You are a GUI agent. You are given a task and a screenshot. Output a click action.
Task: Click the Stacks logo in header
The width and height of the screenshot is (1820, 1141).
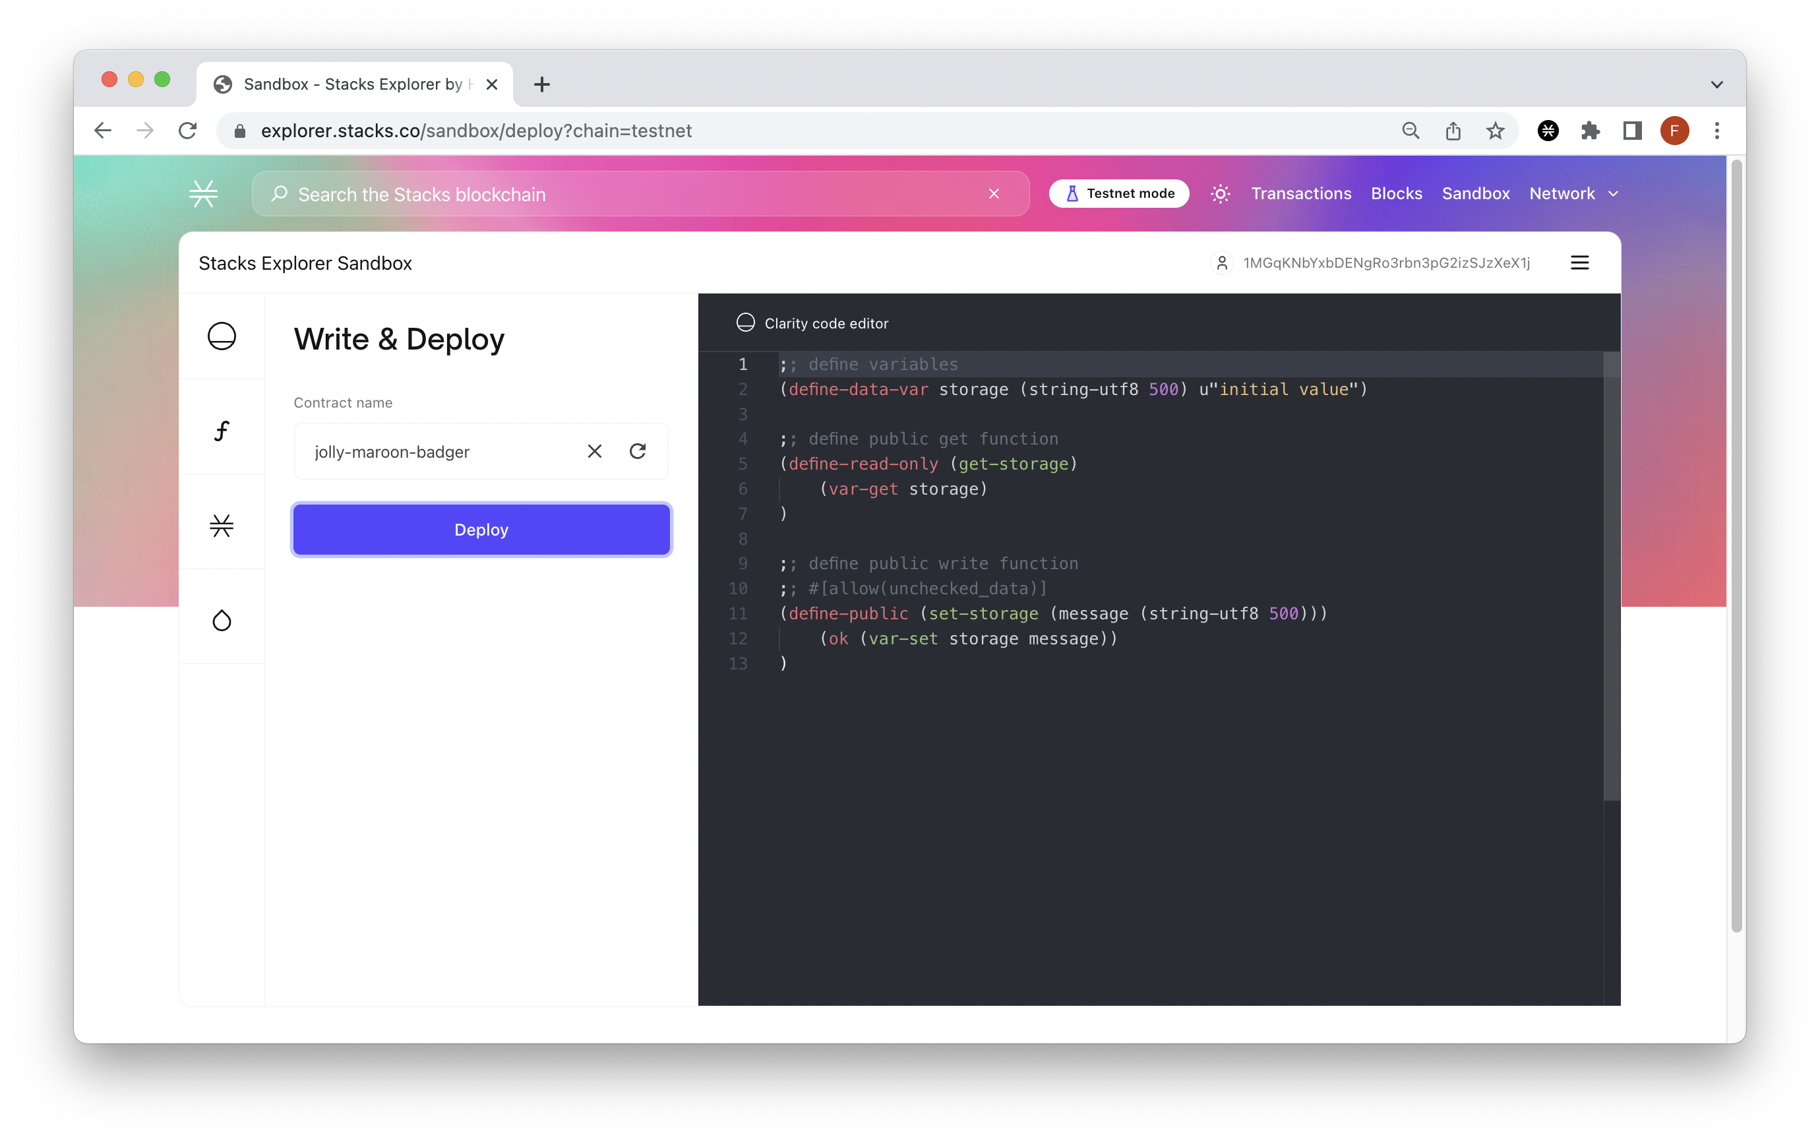pos(204,194)
